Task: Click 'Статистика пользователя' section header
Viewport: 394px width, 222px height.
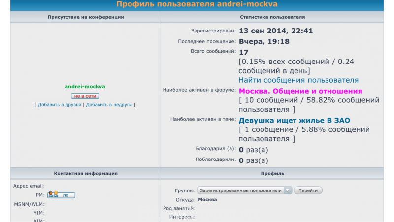Action: [x=272, y=17]
